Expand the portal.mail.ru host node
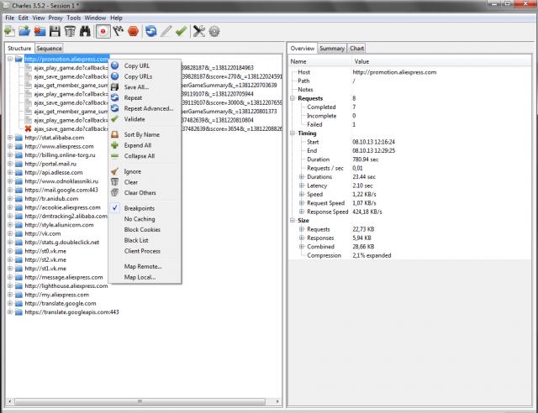Screen dimensions: 538x413 click(x=10, y=164)
